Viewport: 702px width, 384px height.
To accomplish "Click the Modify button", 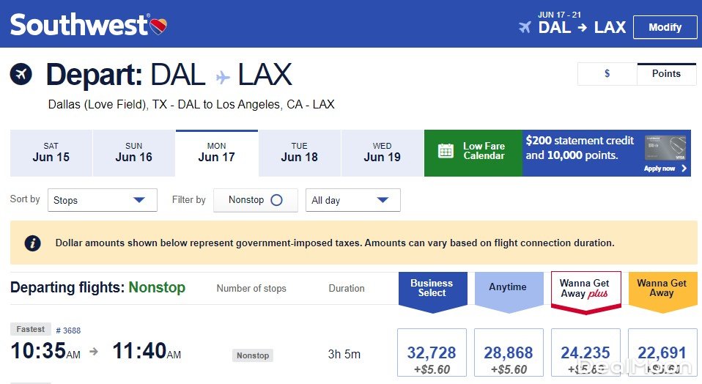I will 665,27.
